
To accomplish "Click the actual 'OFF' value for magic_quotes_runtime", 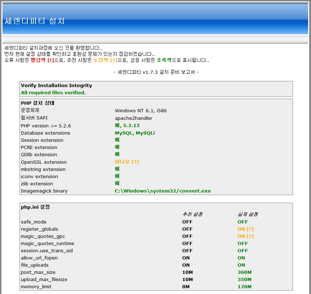I will click(243, 244).
